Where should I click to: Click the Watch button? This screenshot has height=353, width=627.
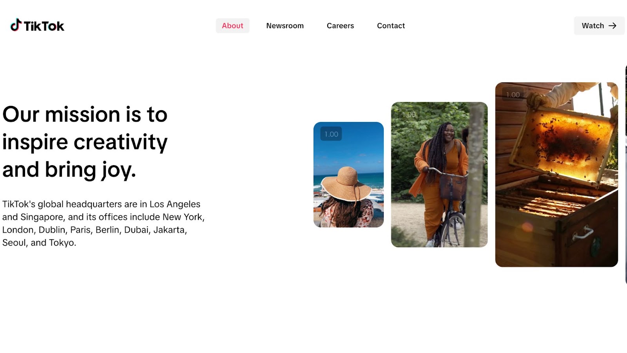599,26
